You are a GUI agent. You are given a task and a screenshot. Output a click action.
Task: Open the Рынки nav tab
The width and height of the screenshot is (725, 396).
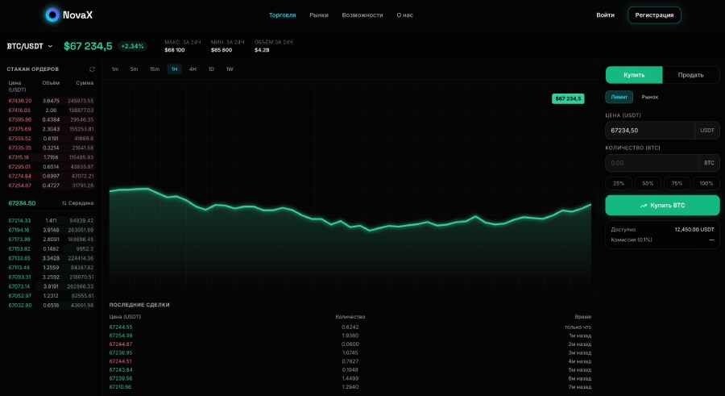pyautogui.click(x=318, y=15)
